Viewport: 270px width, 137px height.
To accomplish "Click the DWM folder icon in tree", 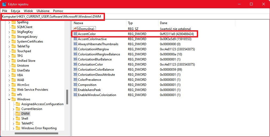I will [x=18, y=114].
